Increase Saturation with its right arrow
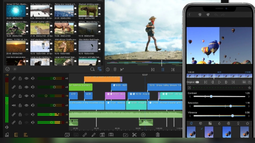 point(249,106)
